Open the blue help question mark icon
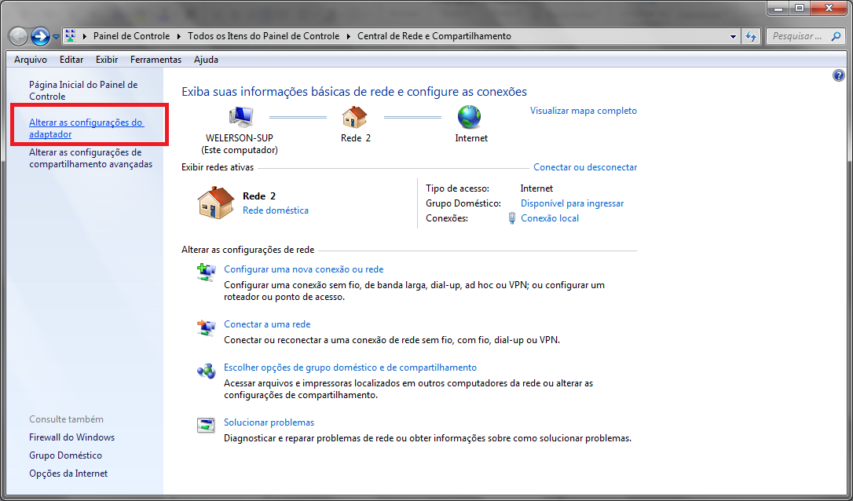The width and height of the screenshot is (853, 501). [837, 75]
